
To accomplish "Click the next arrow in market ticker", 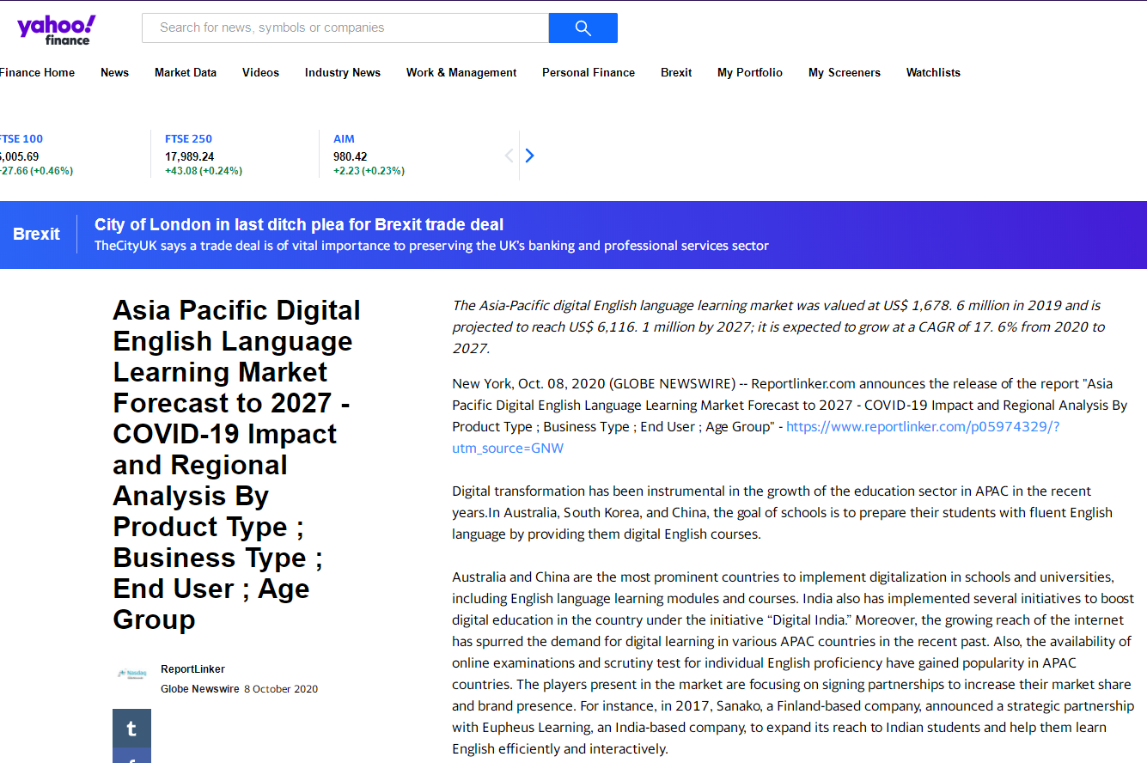I will 530,156.
